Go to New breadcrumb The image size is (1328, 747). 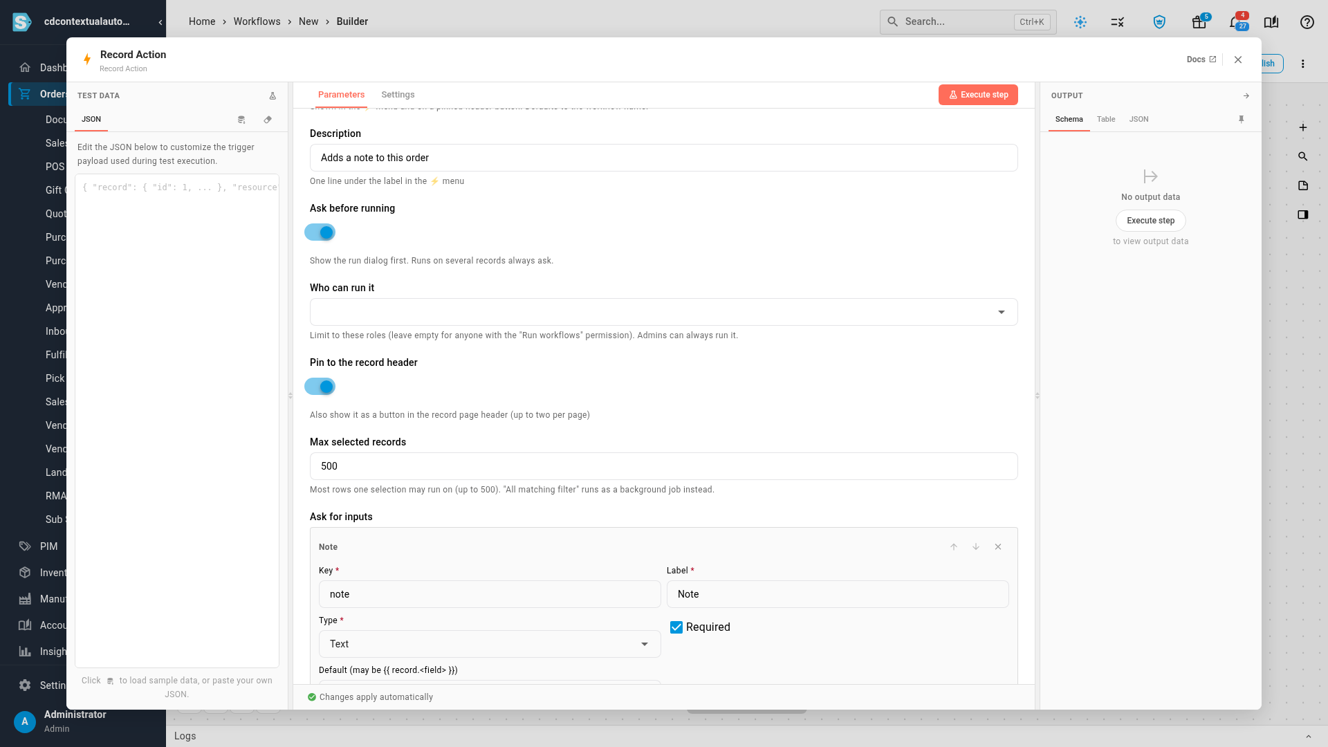point(308,21)
